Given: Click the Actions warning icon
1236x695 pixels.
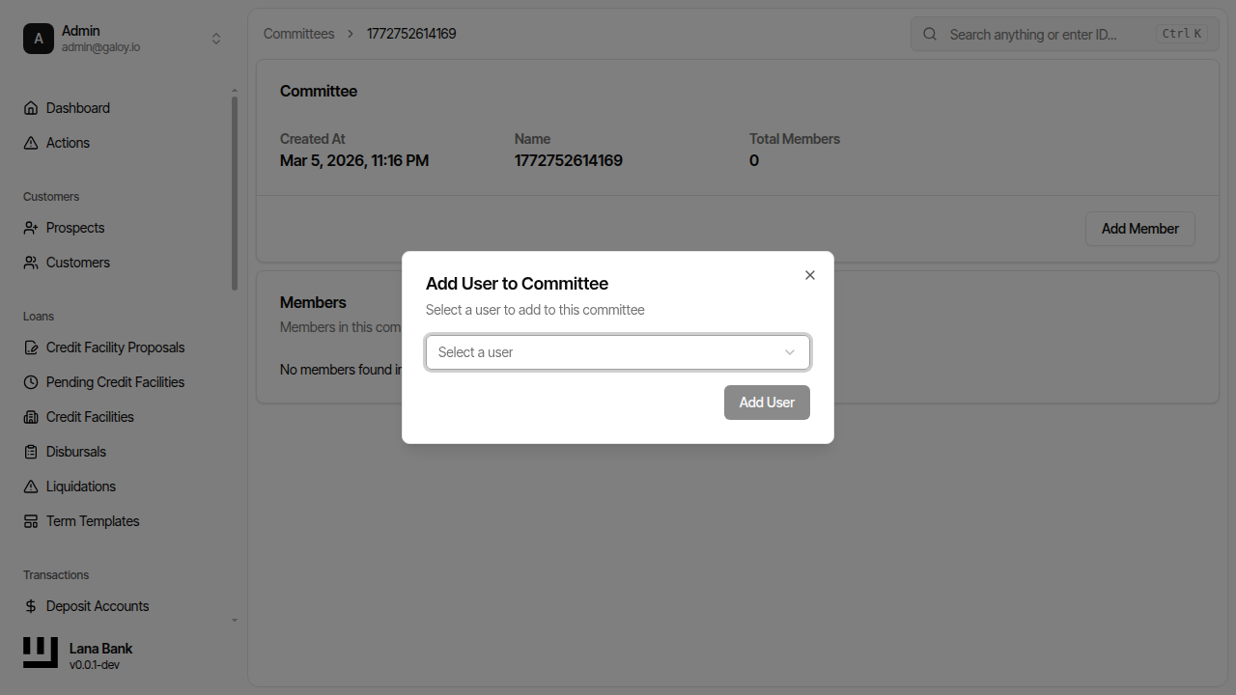Looking at the screenshot, I should pyautogui.click(x=31, y=142).
